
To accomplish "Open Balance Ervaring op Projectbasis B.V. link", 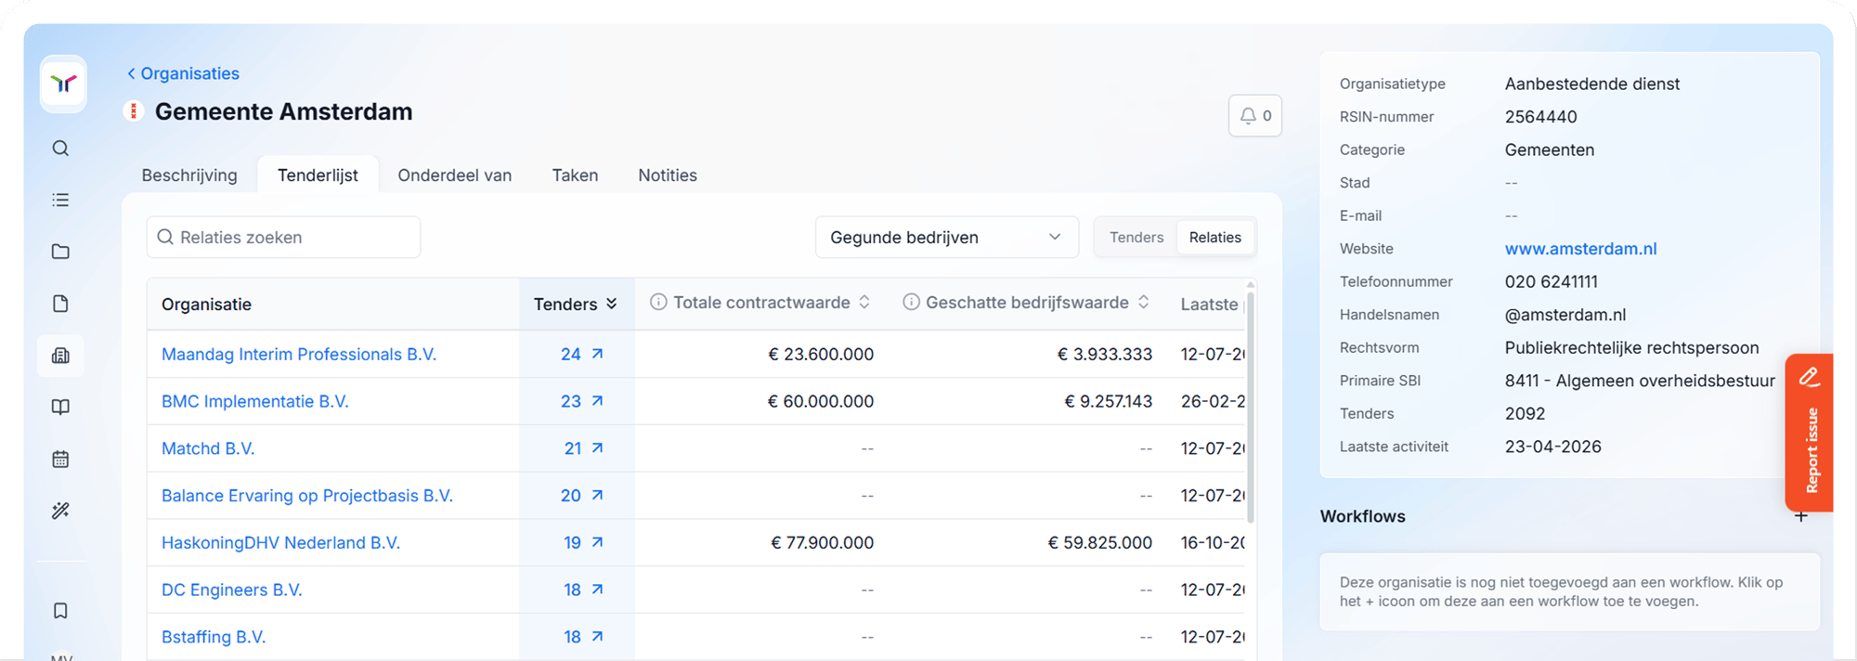I will 307,496.
